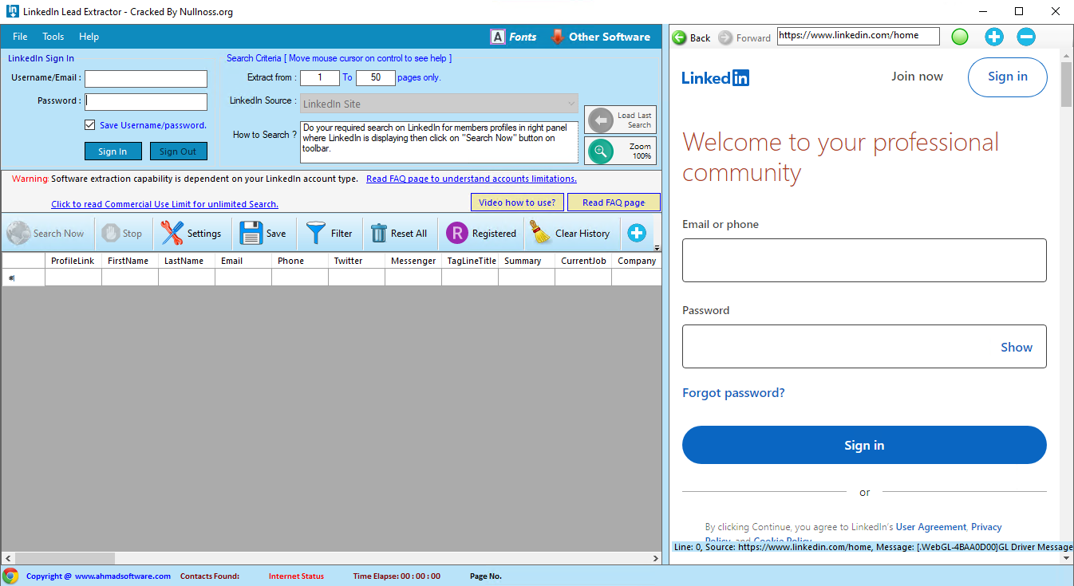Click Join now on LinkedIn page
Screen dimensions: 1074x586
pos(917,77)
